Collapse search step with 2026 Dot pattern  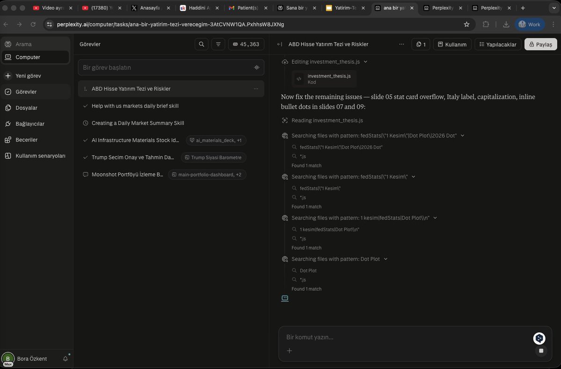462,136
